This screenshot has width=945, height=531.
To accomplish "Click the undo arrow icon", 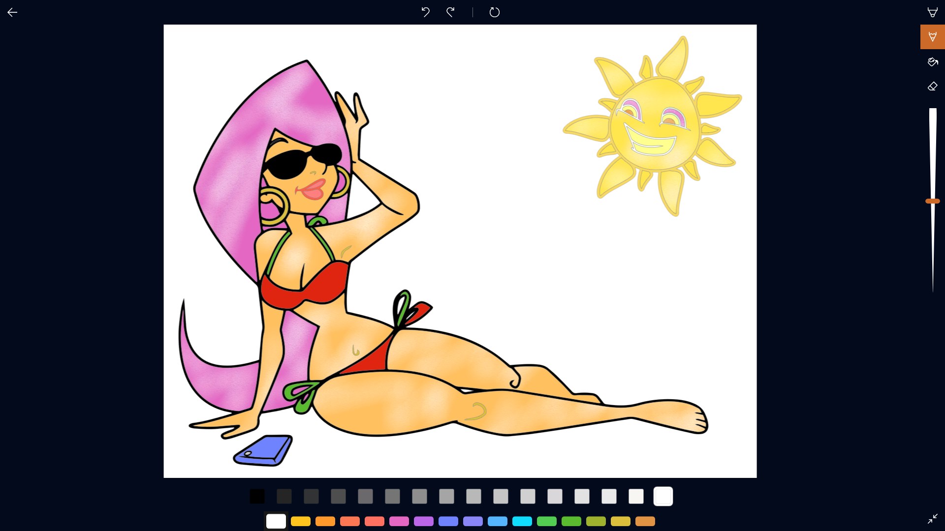I will 426,12.
